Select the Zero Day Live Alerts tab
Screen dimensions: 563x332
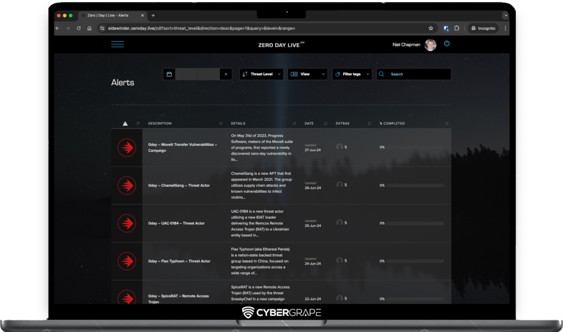(x=109, y=15)
